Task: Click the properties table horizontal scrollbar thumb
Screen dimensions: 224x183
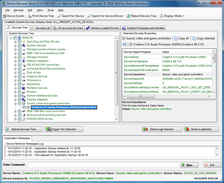Action: click(140, 96)
